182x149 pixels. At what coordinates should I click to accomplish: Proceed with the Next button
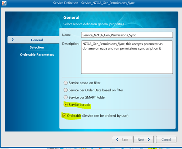[x=144, y=140]
